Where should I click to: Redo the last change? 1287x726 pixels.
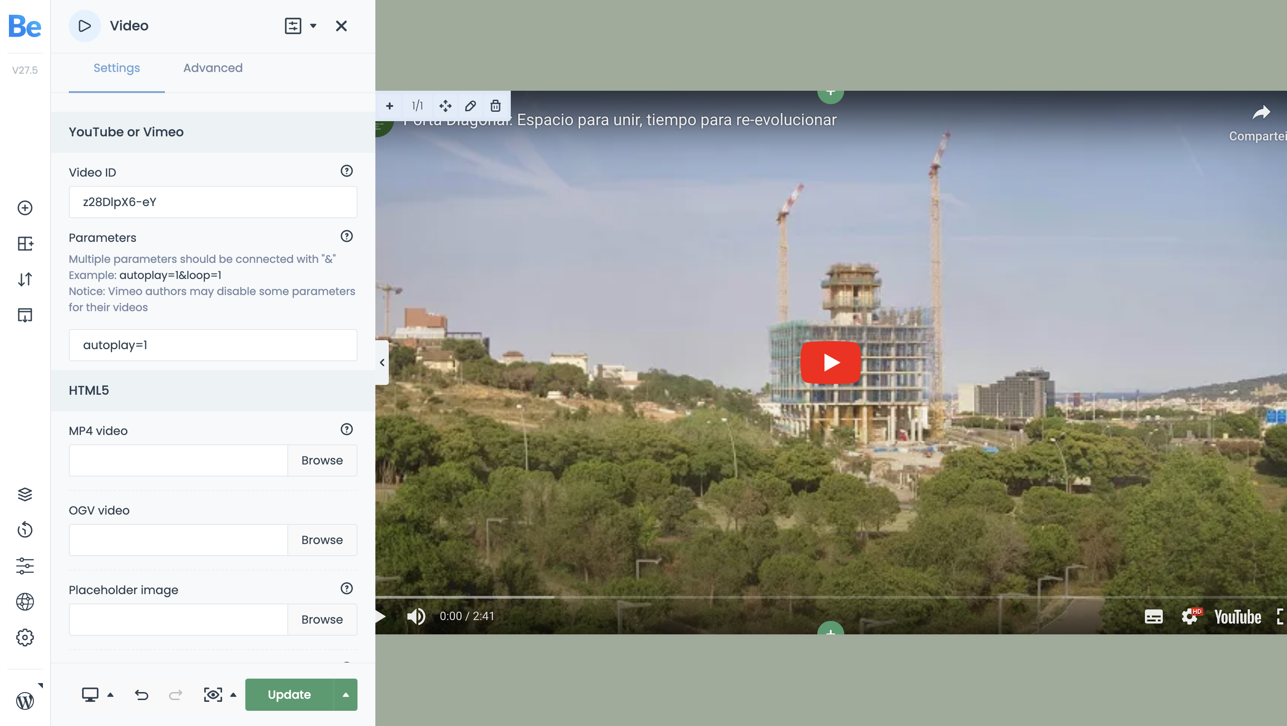click(175, 695)
